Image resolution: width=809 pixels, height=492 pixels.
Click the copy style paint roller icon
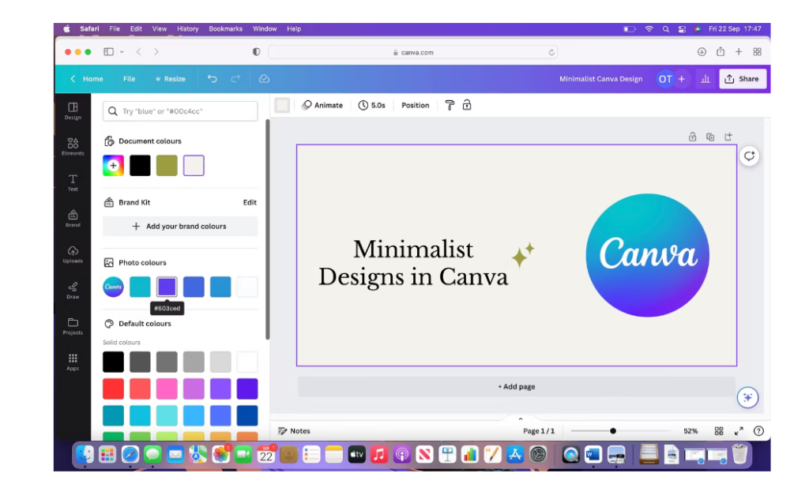tap(450, 105)
